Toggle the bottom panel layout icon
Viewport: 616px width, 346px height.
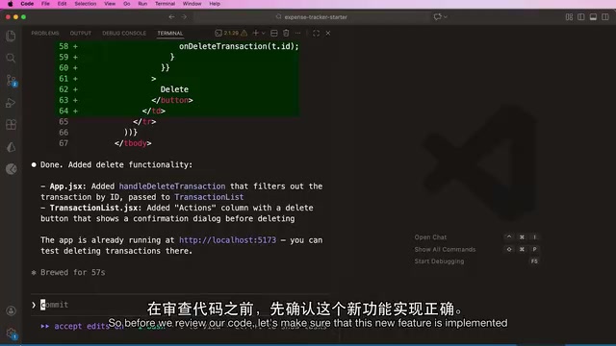click(x=593, y=17)
